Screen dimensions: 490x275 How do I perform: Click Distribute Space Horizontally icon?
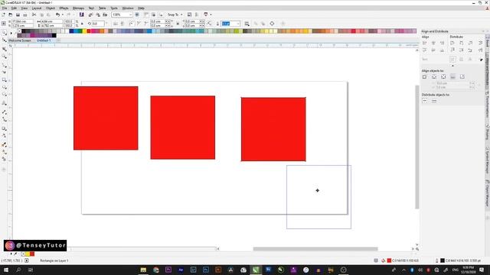pos(480,43)
